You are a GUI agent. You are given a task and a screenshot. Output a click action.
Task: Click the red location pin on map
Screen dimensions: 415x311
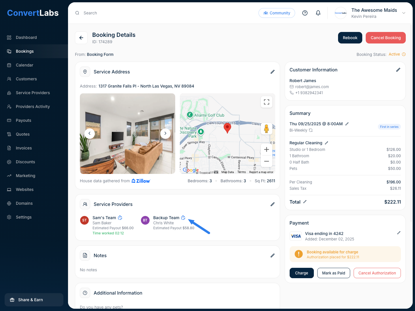[227, 128]
